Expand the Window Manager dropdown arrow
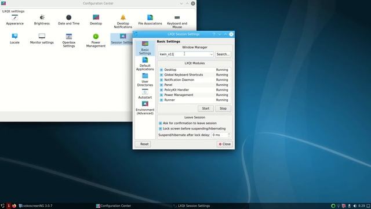Screen dimensions: 371x209 pos(211,54)
